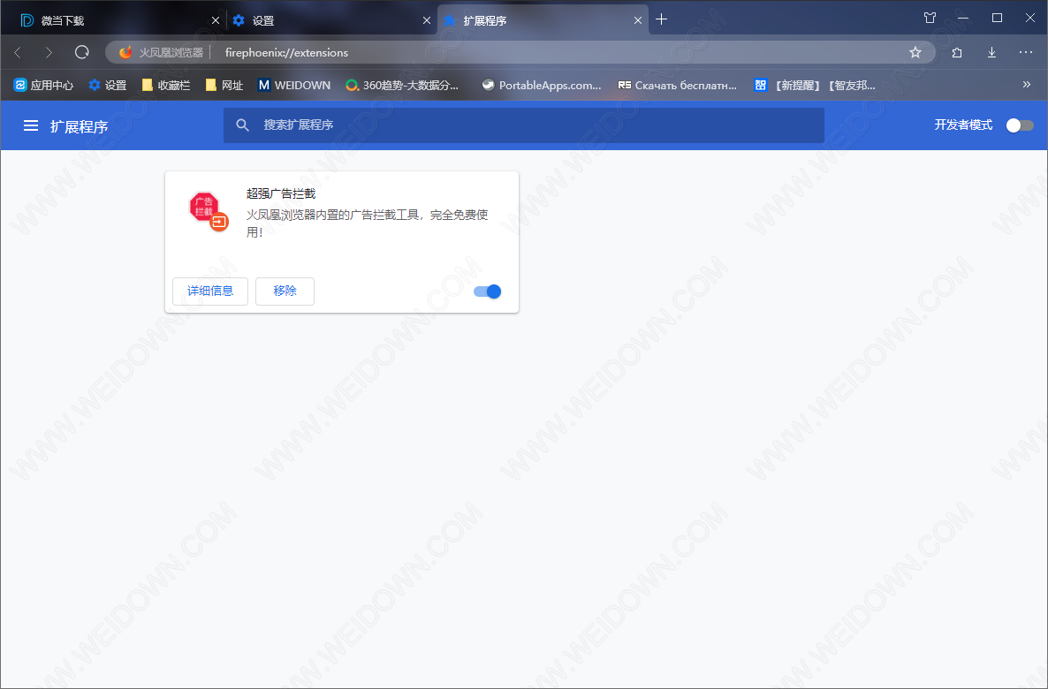Close the 扩展程序 tab
The height and width of the screenshot is (689, 1048).
[x=638, y=20]
